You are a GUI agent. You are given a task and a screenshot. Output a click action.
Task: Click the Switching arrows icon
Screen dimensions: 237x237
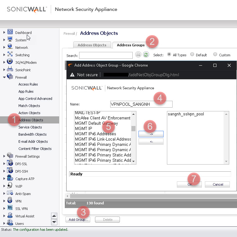tap(10, 54)
